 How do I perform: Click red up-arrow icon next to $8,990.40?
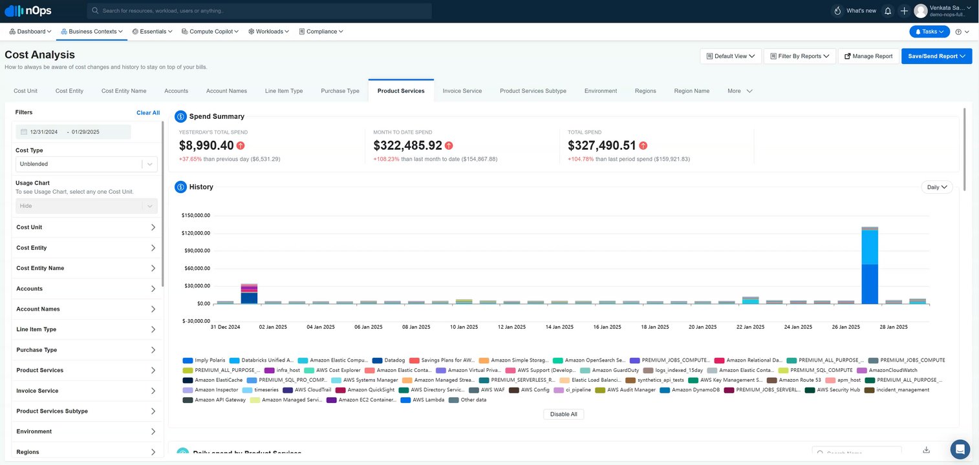point(241,145)
